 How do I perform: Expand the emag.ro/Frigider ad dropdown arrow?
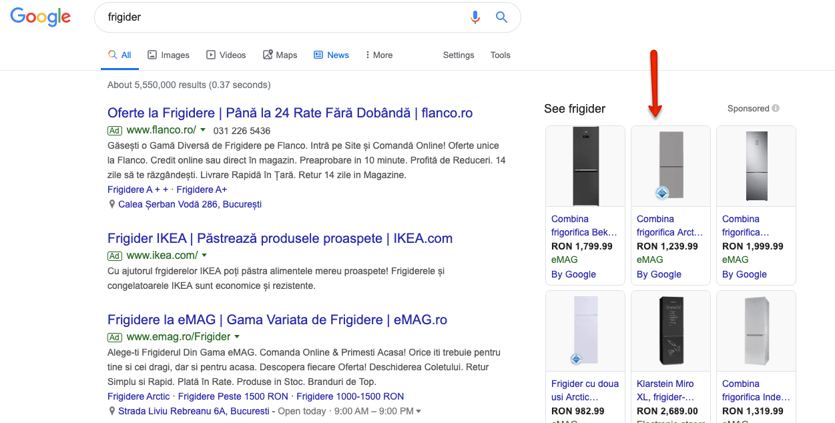click(237, 337)
